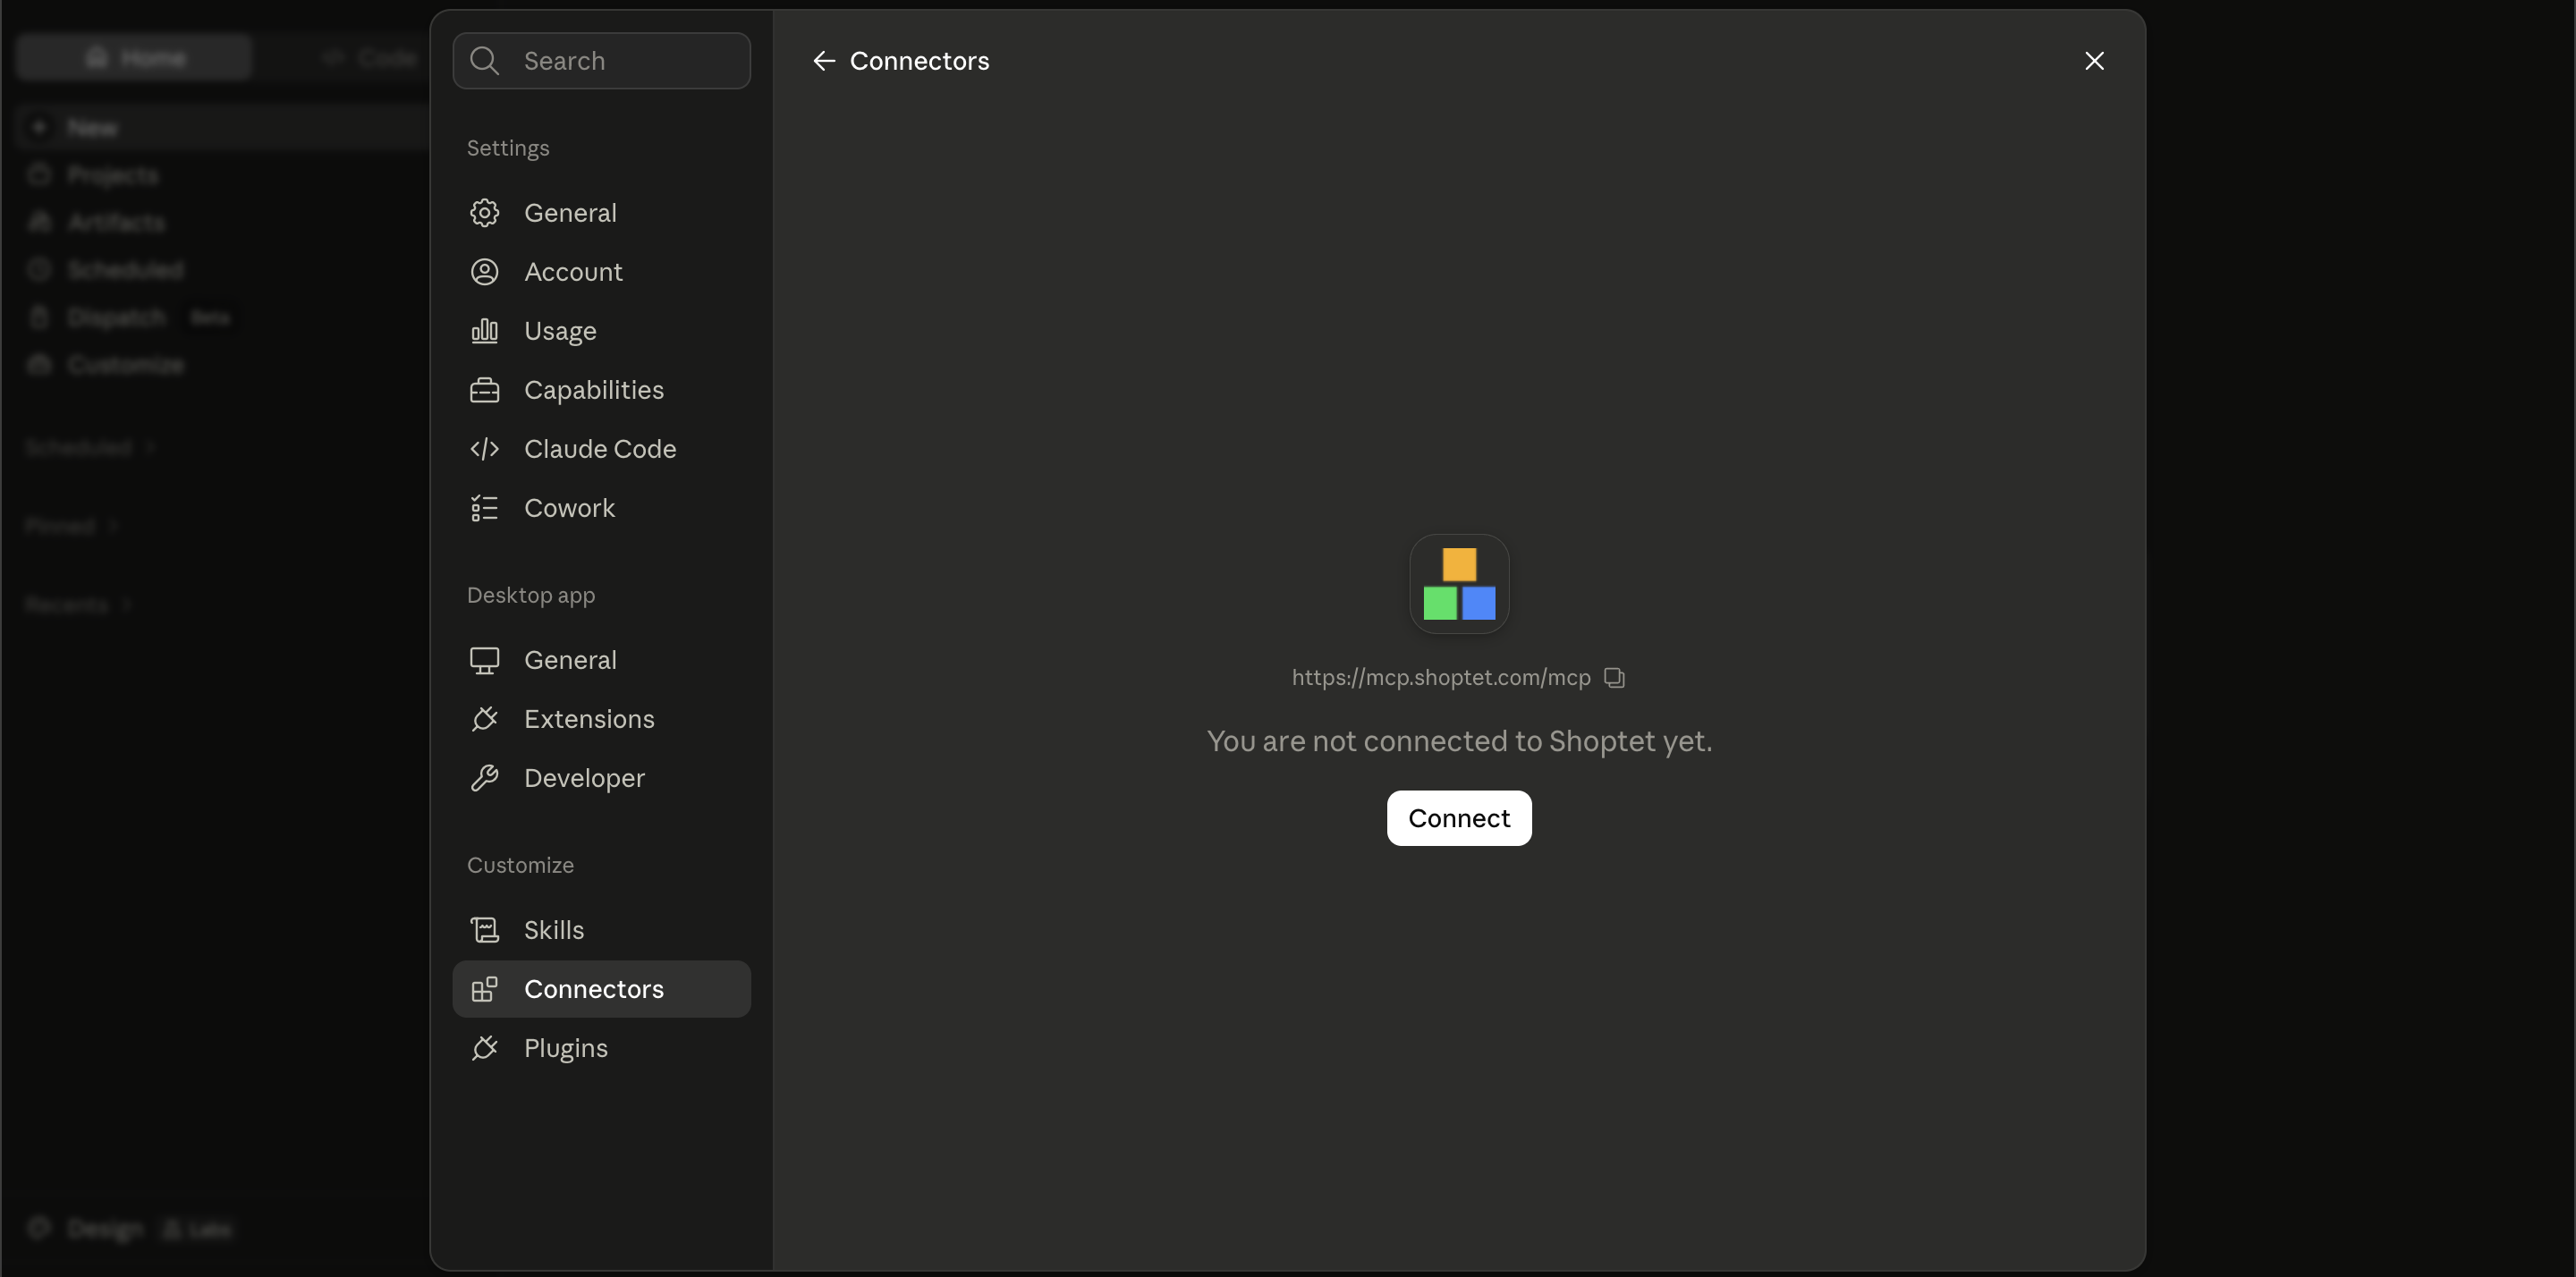The image size is (2576, 1277).
Task: Click 'You are not connected to Shoptet yet.' text
Action: 1459,741
